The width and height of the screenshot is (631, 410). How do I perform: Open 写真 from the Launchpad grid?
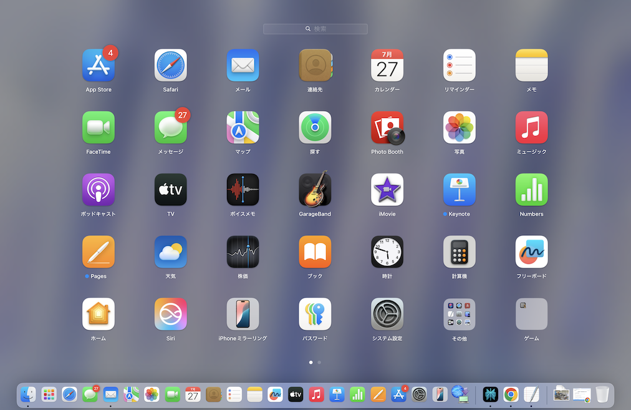point(459,127)
